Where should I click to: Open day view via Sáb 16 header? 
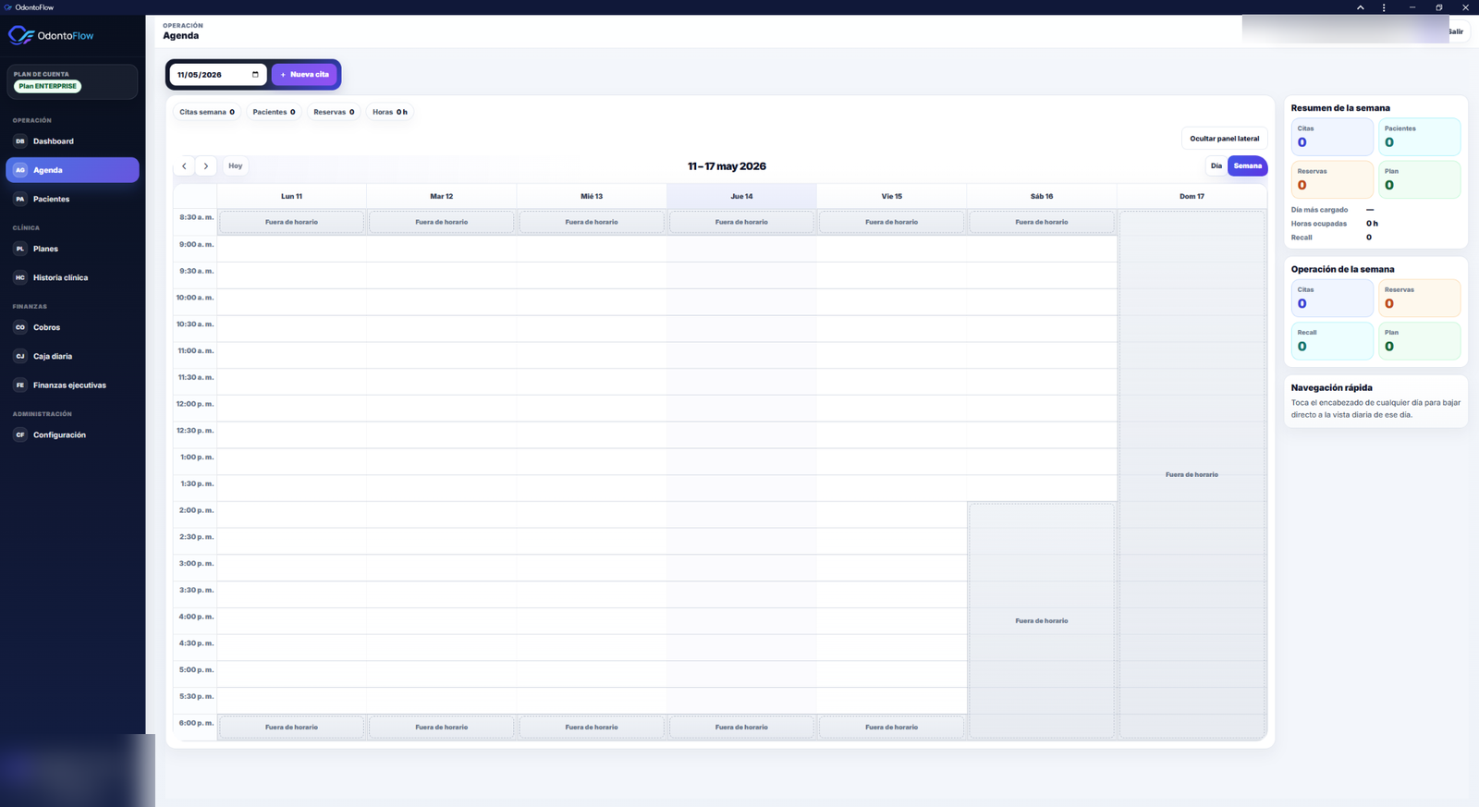(1042, 196)
